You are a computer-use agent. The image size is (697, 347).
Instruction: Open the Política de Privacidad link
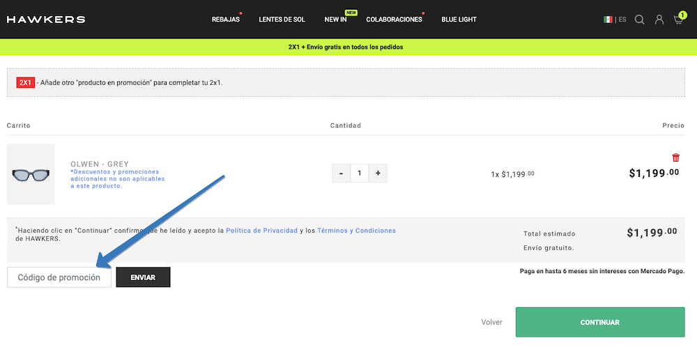261,231
